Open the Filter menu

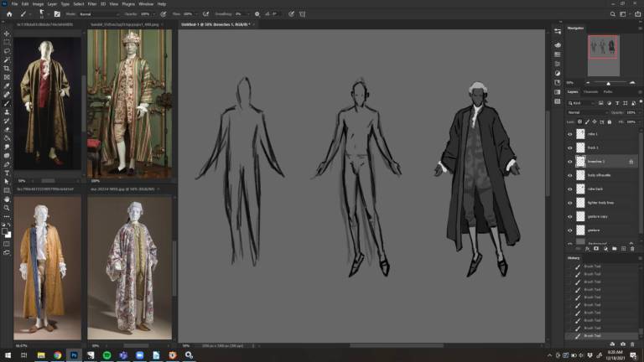click(92, 4)
